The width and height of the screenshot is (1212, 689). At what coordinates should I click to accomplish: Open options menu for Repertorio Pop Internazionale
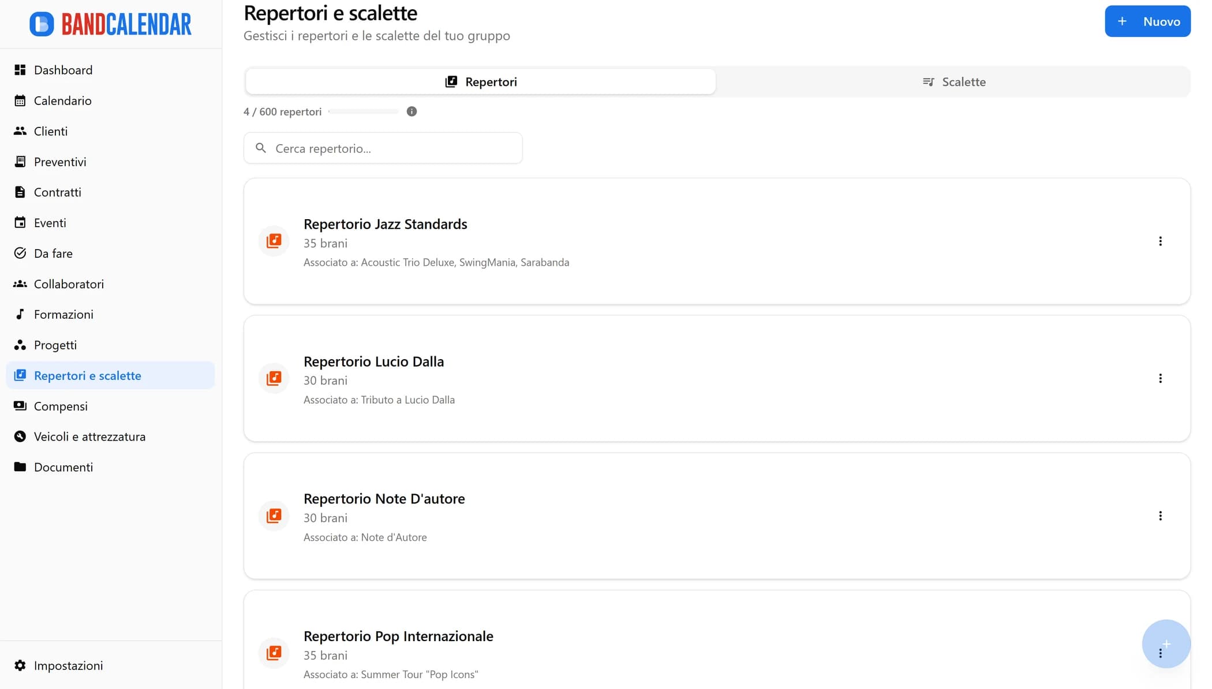click(x=1160, y=653)
